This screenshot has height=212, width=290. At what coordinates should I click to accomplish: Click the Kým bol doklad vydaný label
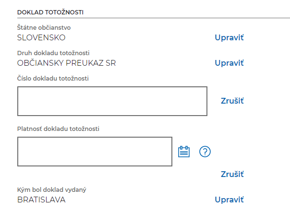tap(51, 190)
